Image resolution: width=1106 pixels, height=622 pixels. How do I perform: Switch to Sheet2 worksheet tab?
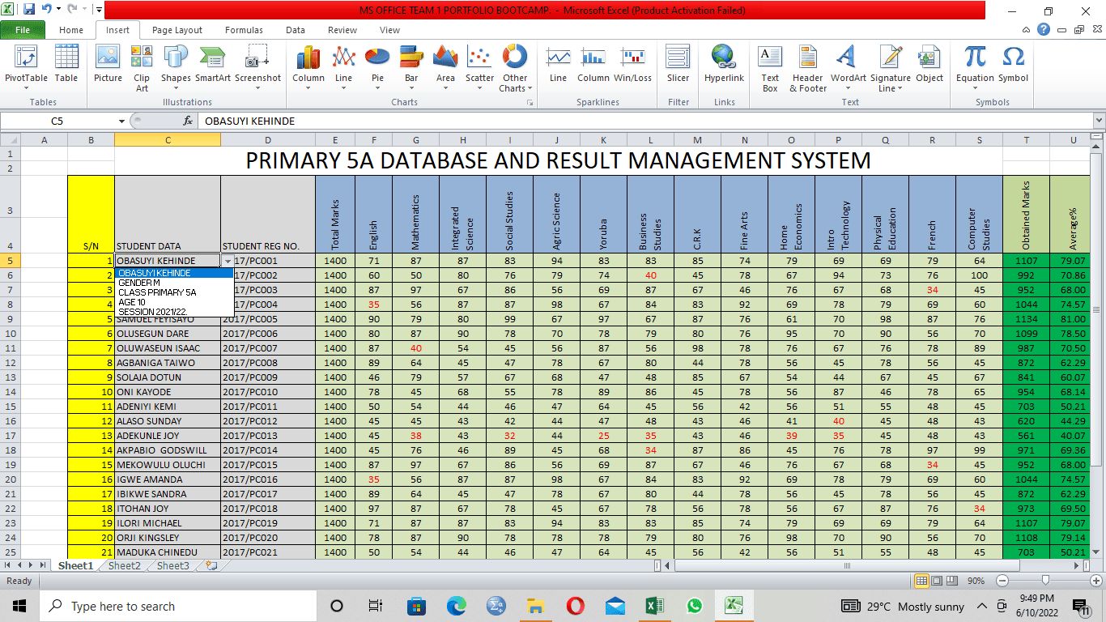tap(125, 566)
